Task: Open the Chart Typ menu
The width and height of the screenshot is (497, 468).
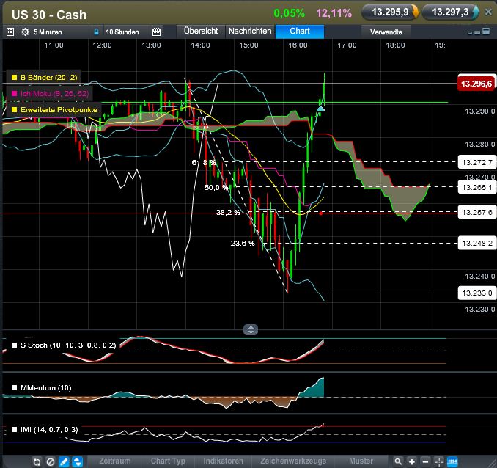Action: [168, 461]
